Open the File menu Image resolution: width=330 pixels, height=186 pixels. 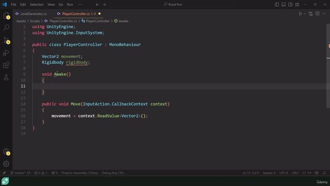click(x=13, y=5)
